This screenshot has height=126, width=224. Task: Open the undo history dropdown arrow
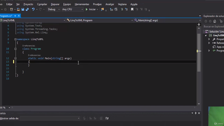coord(37,9)
